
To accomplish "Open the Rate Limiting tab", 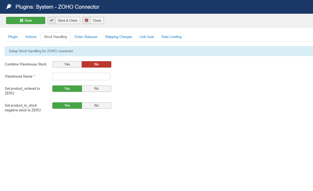I will pos(172,37).
